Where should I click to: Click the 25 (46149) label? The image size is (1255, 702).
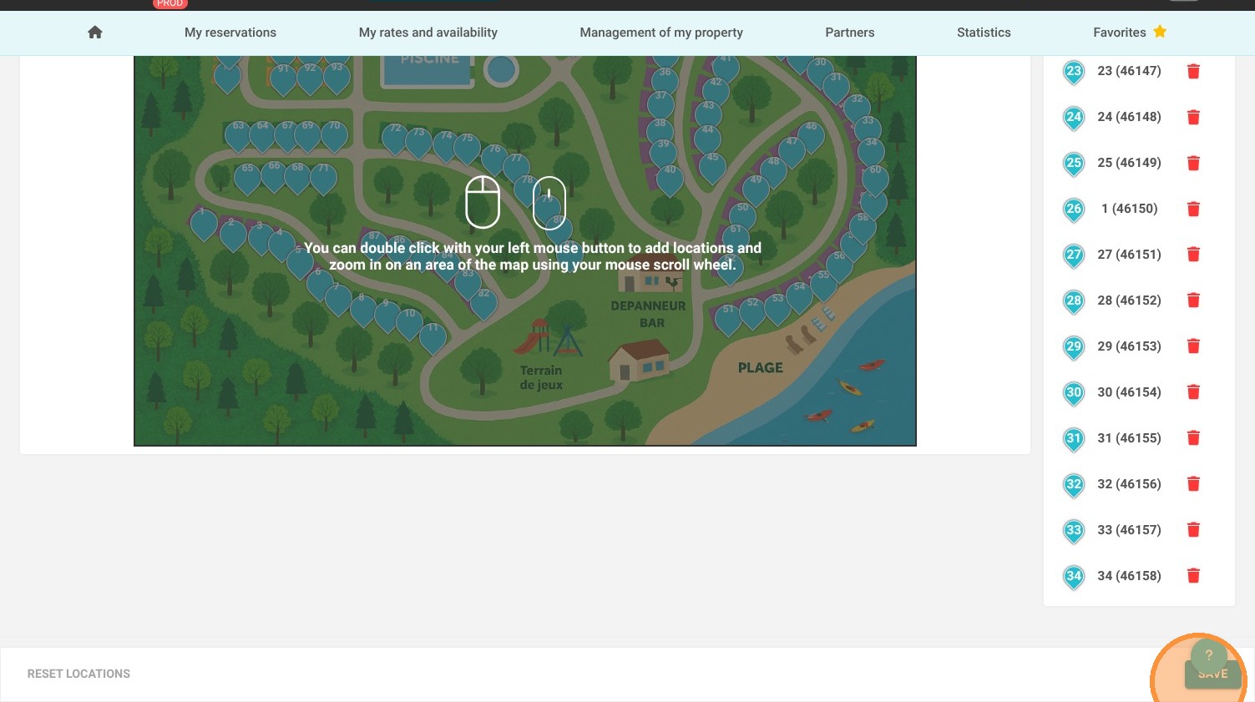point(1129,163)
